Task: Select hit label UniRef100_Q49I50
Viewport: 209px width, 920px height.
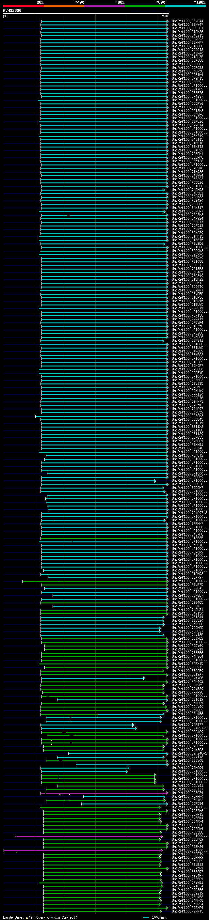Action: pos(187,613)
